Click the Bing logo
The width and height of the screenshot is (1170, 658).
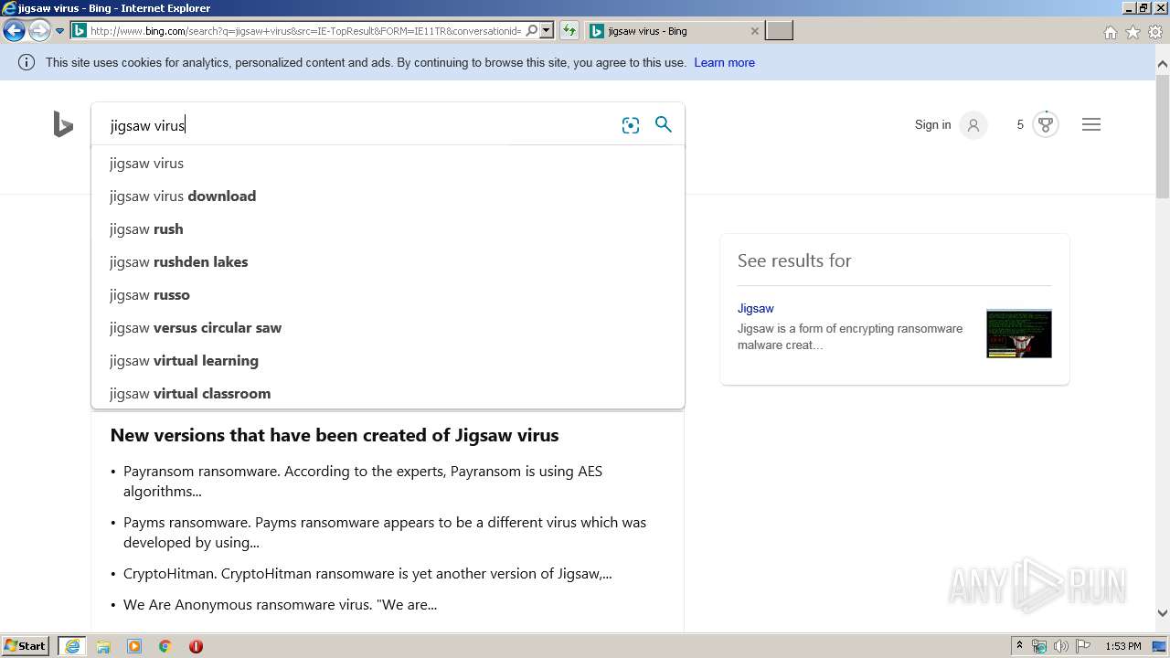pos(63,124)
